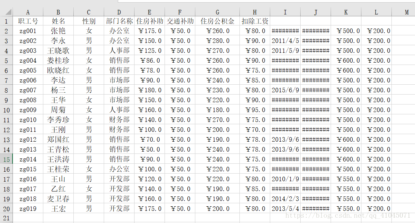Click transport allowance cell in 王宏 row
The width and height of the screenshot is (415, 223).
[180, 209]
